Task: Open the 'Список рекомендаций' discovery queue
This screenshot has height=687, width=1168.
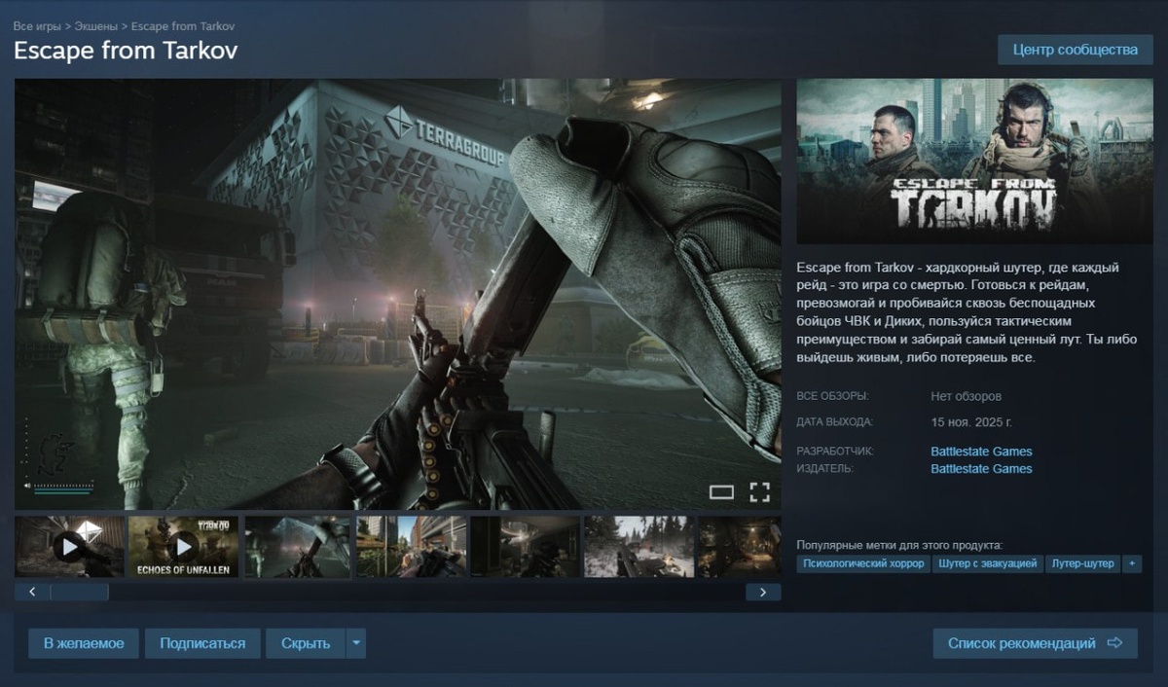Action: (1036, 643)
